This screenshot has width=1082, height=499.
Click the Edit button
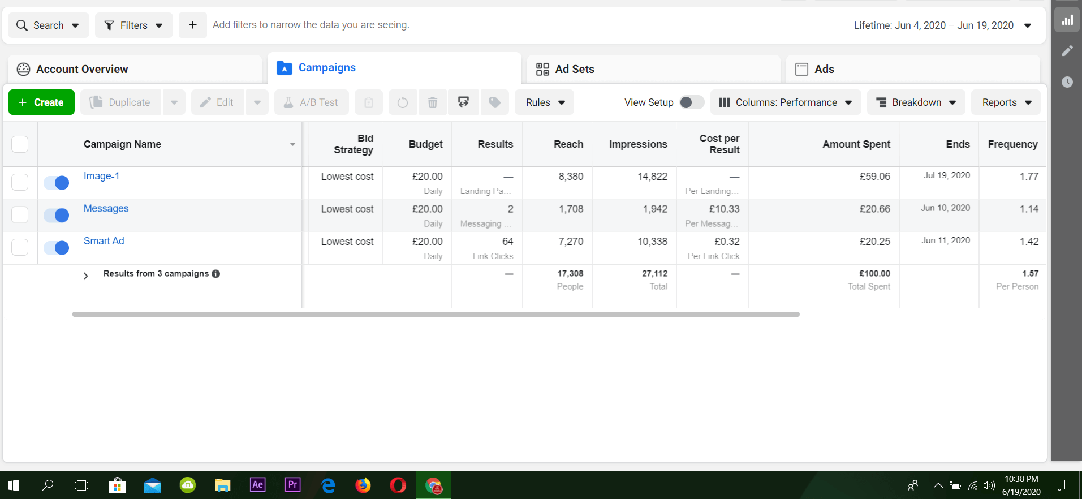[x=218, y=102]
